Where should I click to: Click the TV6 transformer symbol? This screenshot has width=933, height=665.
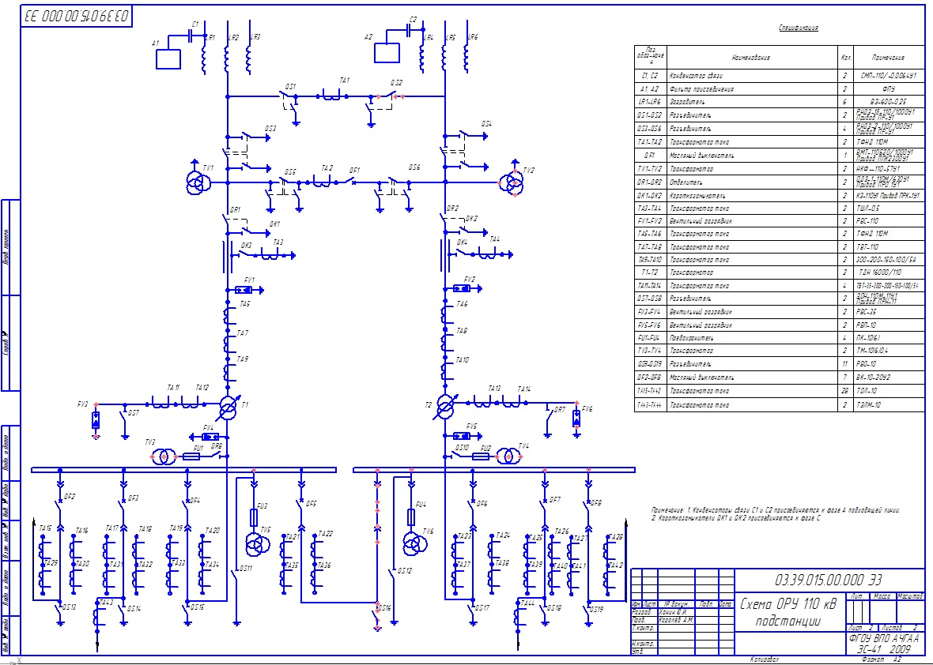click(414, 543)
